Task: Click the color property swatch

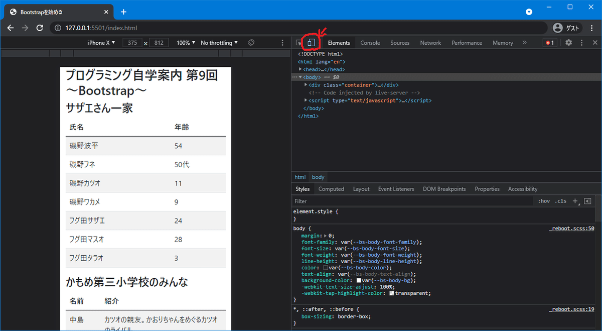Action: pos(326,268)
